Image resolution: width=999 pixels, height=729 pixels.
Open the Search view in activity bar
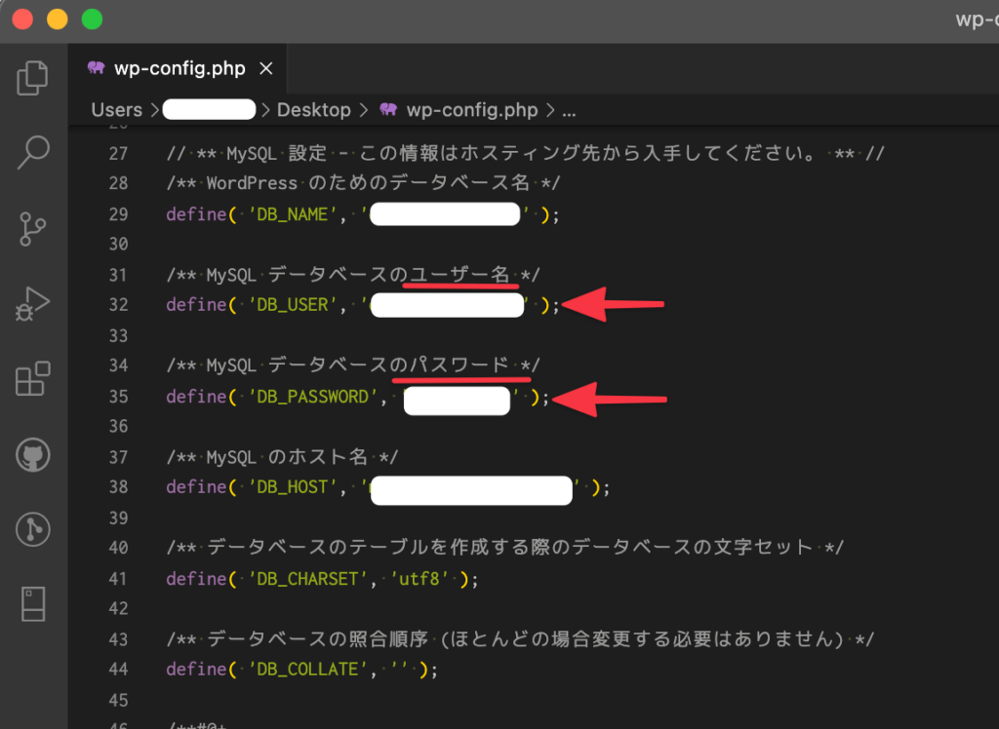pos(32,152)
